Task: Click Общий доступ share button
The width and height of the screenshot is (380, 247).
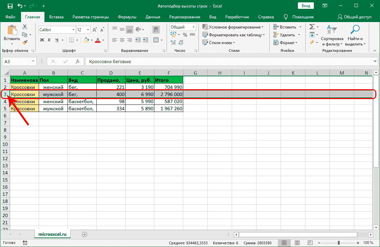Action: [355, 17]
